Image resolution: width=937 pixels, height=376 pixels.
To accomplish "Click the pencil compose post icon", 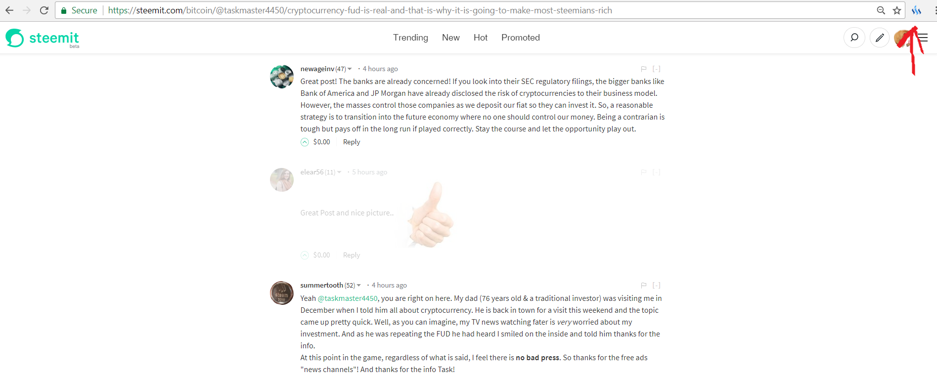I will pyautogui.click(x=880, y=38).
